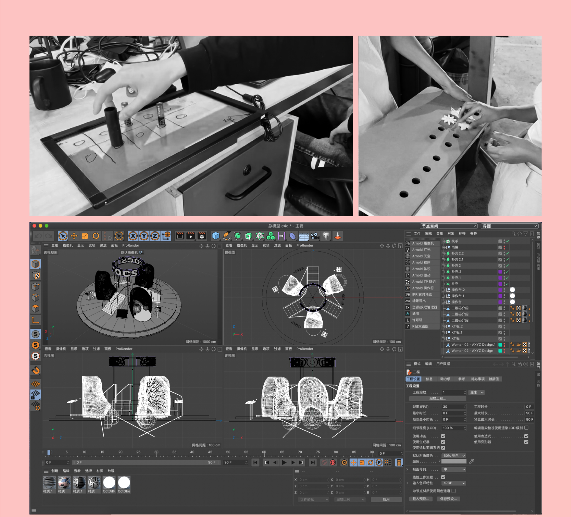Enable 为节点材质使用颜色通道 checkbox

point(454,491)
